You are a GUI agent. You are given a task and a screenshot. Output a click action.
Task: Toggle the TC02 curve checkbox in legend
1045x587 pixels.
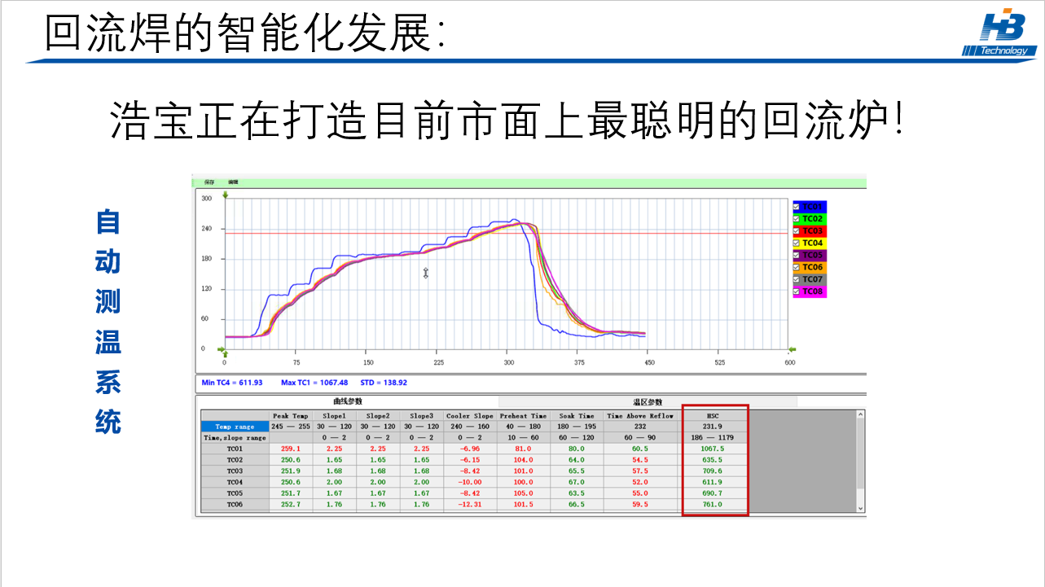tap(797, 219)
